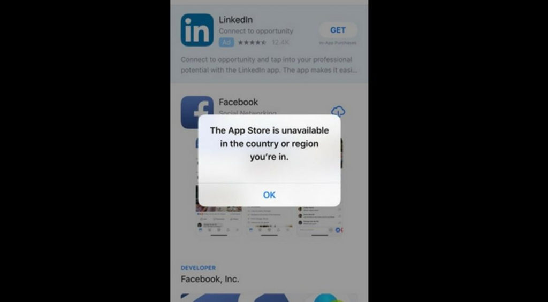Image resolution: width=548 pixels, height=302 pixels.
Task: Open the first developer app icon at bottom
Action: point(210,298)
